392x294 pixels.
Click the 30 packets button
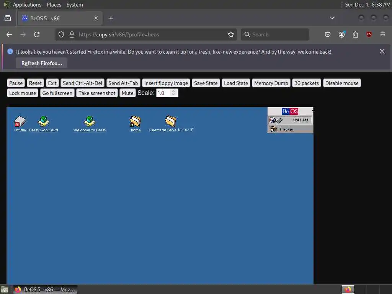pos(307,83)
